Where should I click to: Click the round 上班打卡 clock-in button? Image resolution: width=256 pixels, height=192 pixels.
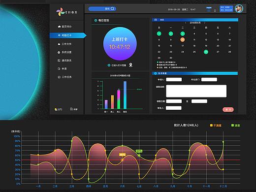pyautogui.click(x=120, y=44)
